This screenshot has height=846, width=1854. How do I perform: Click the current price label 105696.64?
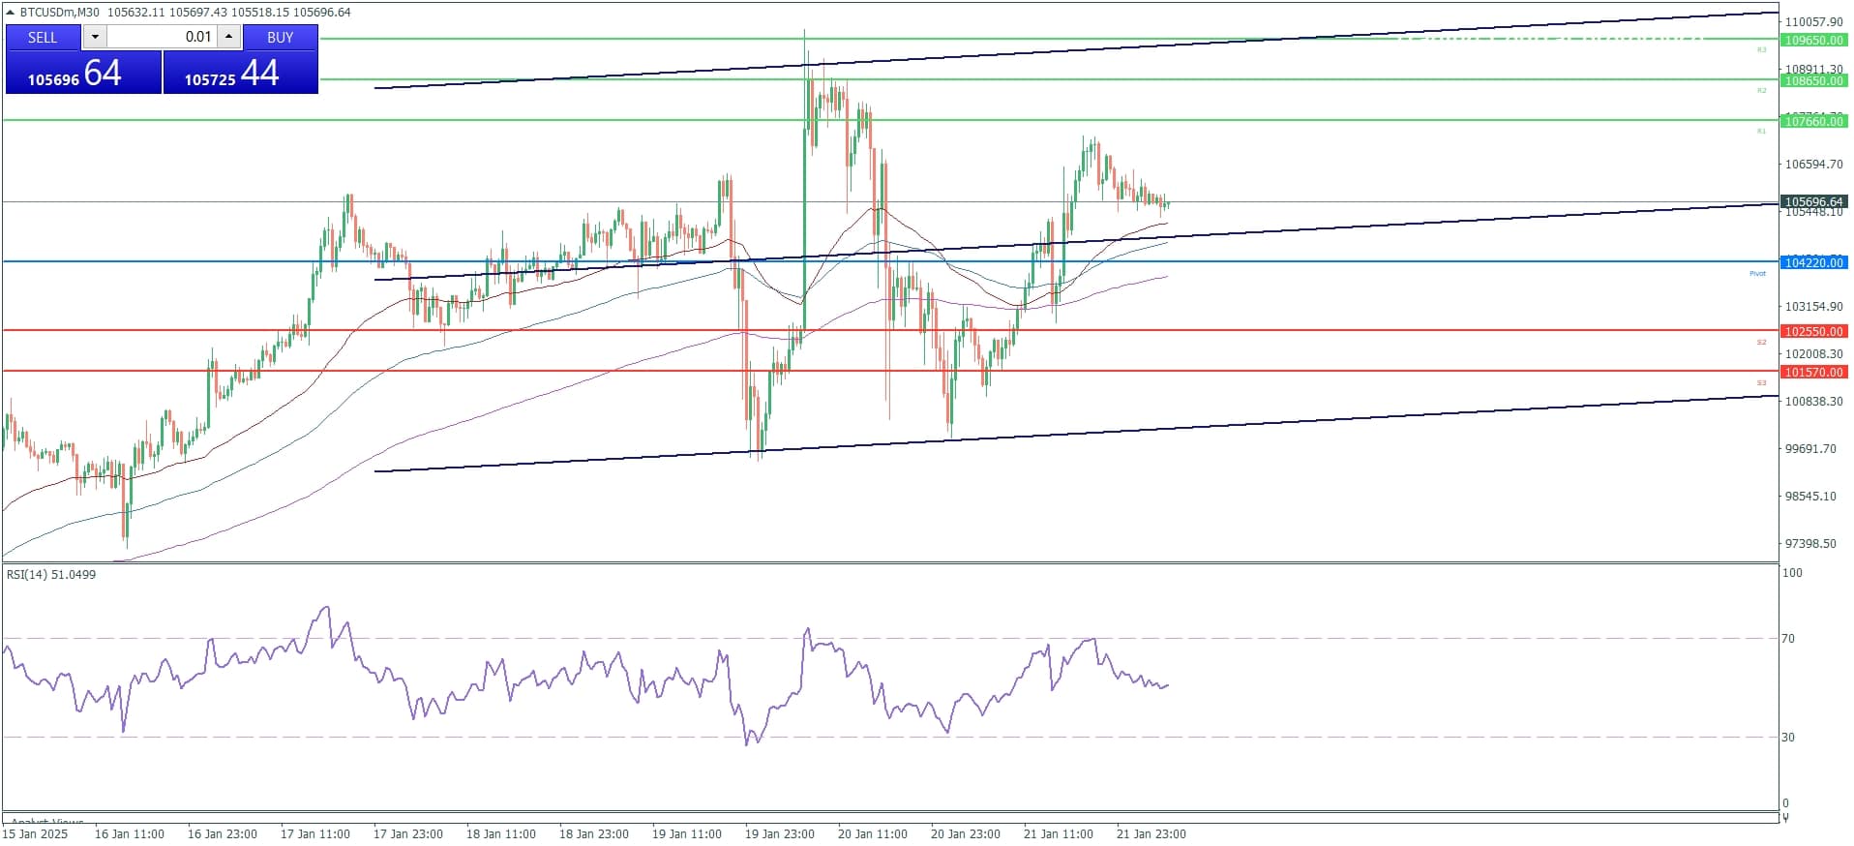point(1813,202)
